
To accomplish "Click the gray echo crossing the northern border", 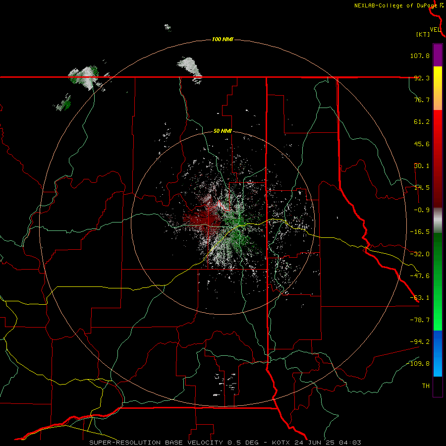I will (x=190, y=70).
